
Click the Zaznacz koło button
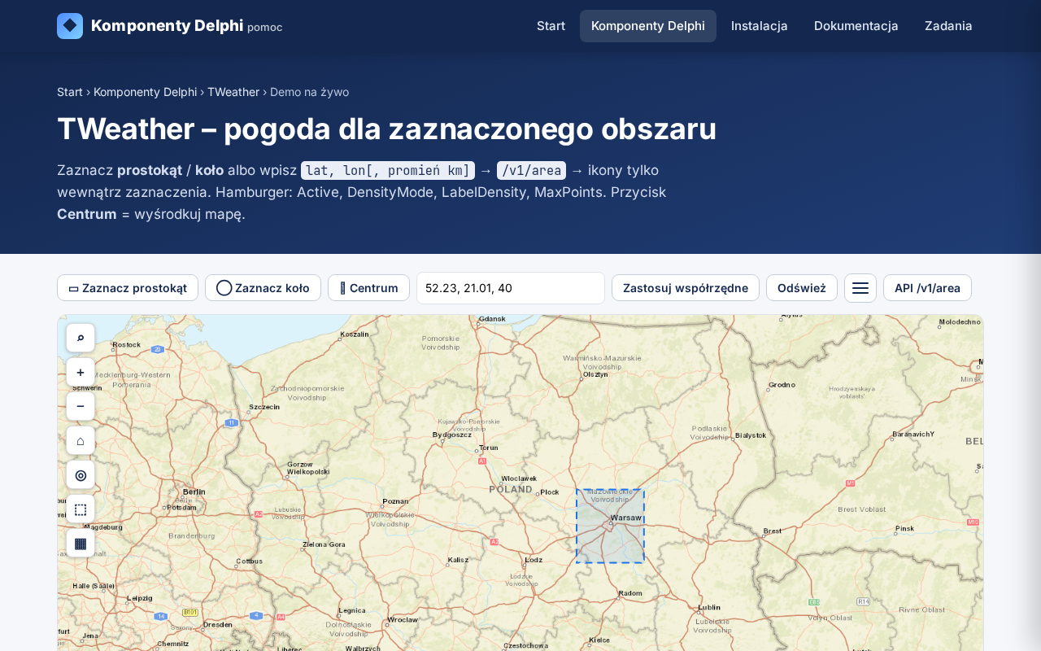pos(263,288)
